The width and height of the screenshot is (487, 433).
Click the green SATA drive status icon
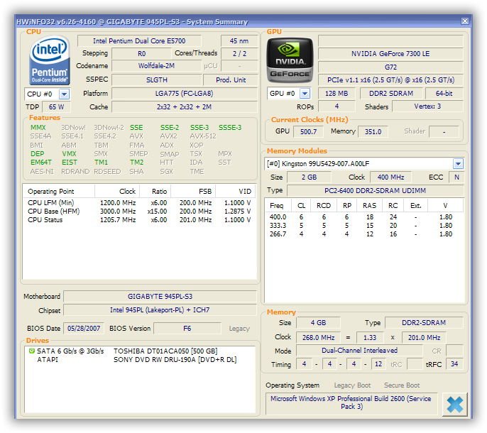click(x=31, y=351)
